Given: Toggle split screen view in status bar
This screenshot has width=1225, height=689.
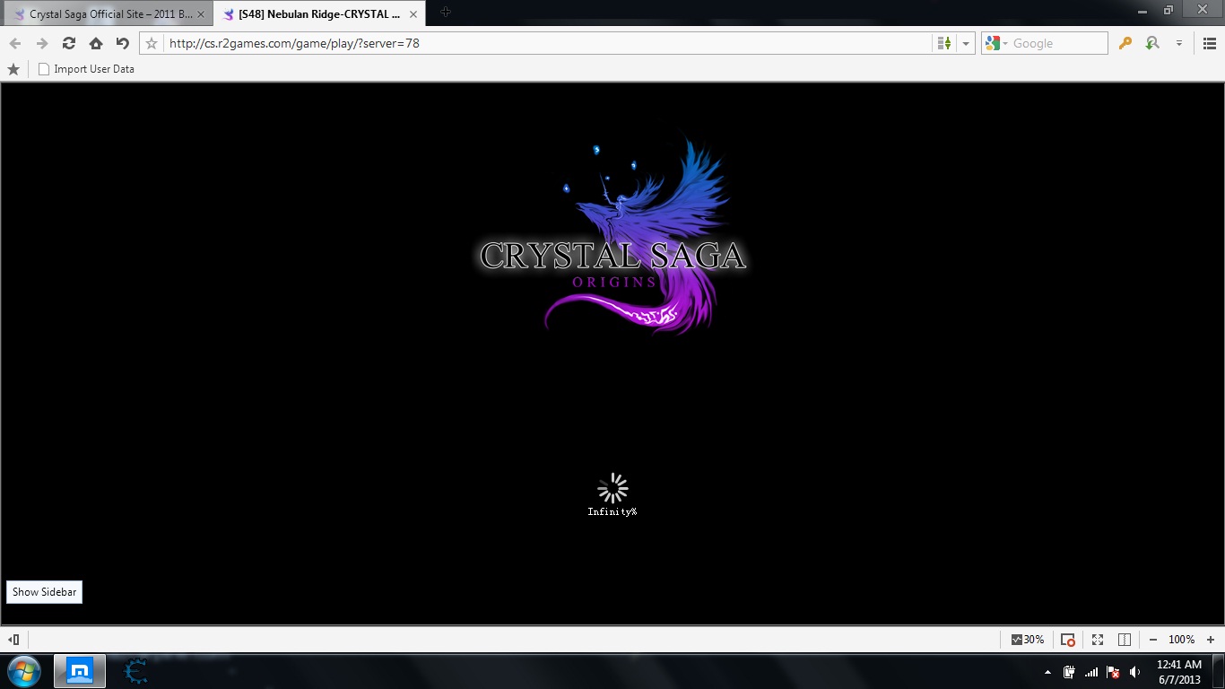Looking at the screenshot, I should (1125, 640).
